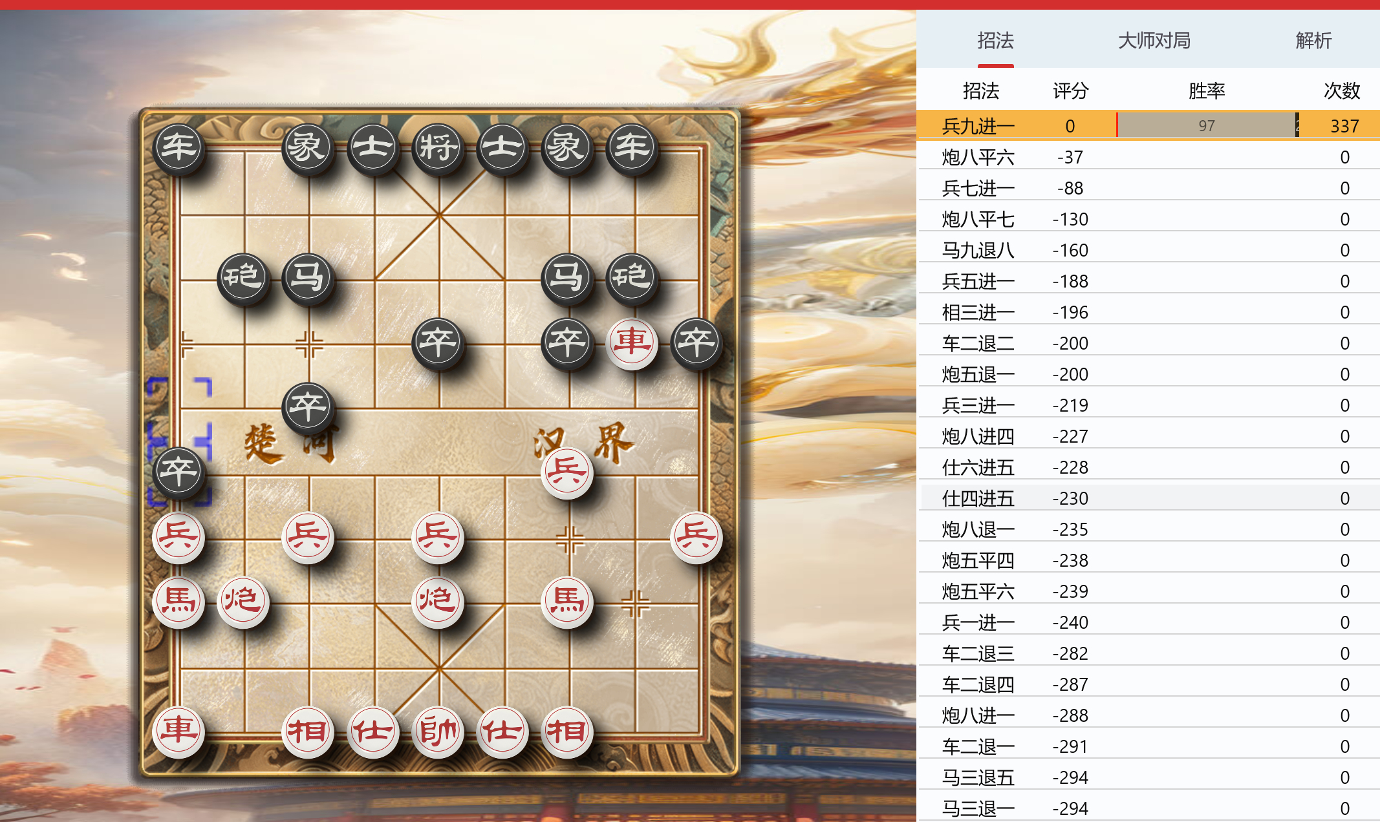The width and height of the screenshot is (1380, 822).
Task: Select the move 兵九进一 row
Action: (1148, 125)
